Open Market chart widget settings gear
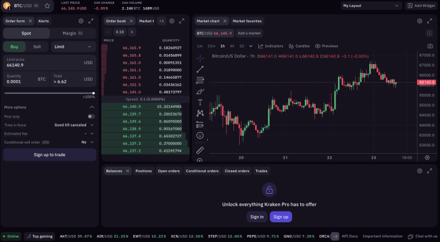The image size is (440, 242). 420,21
